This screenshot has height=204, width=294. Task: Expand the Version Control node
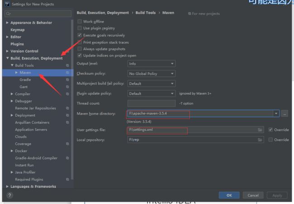(x=7, y=51)
